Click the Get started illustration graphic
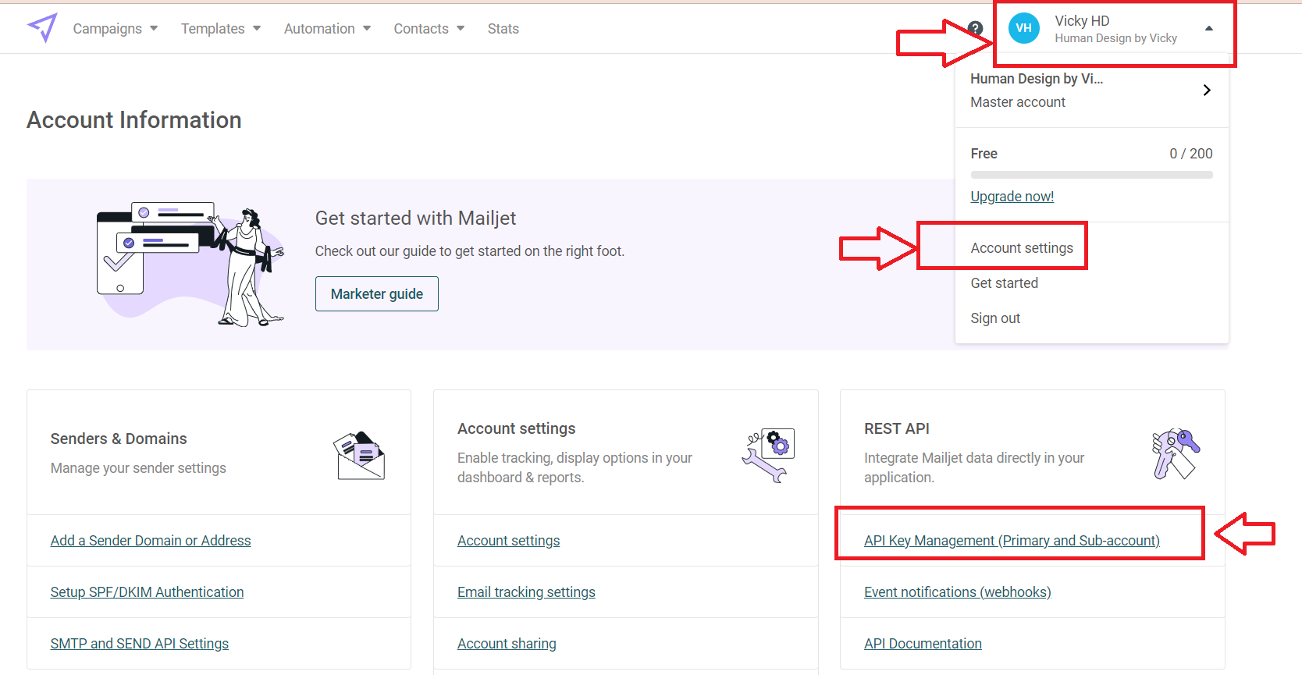1302x675 pixels. 190,265
